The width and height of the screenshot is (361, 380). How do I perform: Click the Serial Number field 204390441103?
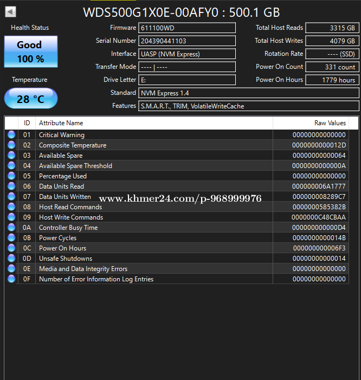[187, 41]
